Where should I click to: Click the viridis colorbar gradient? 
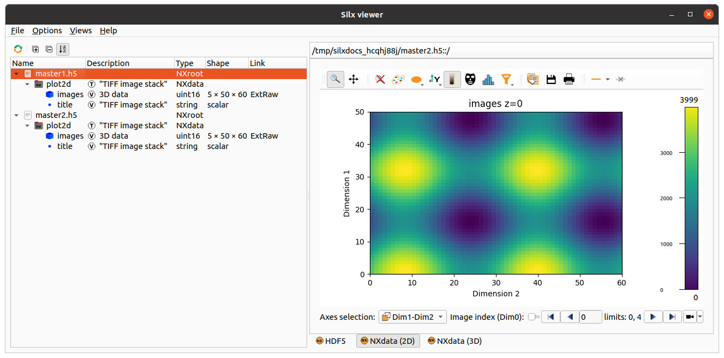tap(691, 198)
